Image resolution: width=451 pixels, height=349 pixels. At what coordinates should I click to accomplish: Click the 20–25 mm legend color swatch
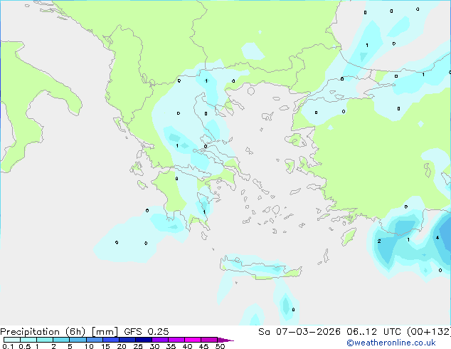click(x=127, y=340)
